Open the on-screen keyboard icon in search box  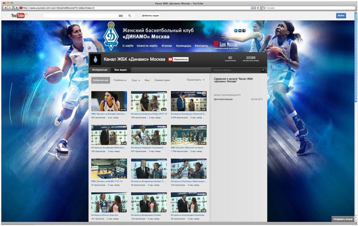click(120, 16)
